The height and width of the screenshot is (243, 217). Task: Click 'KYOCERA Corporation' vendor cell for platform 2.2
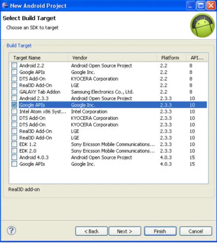coord(95,79)
